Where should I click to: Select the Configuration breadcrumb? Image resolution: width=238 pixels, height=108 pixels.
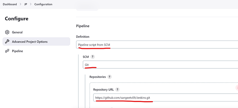(x=43, y=4)
